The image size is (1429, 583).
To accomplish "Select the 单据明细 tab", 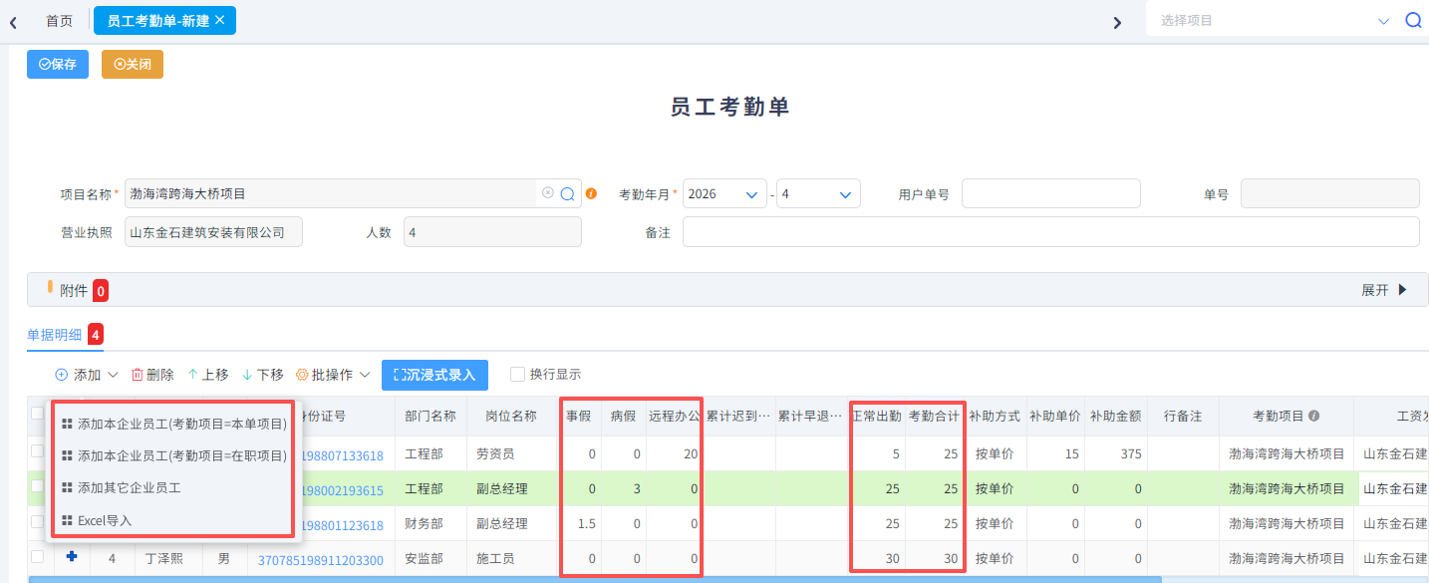I will coord(54,334).
